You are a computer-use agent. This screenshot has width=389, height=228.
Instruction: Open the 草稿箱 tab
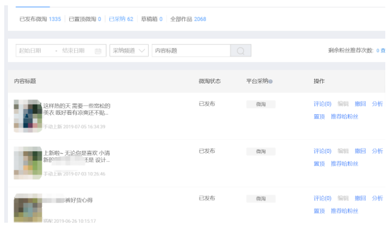[x=151, y=19]
